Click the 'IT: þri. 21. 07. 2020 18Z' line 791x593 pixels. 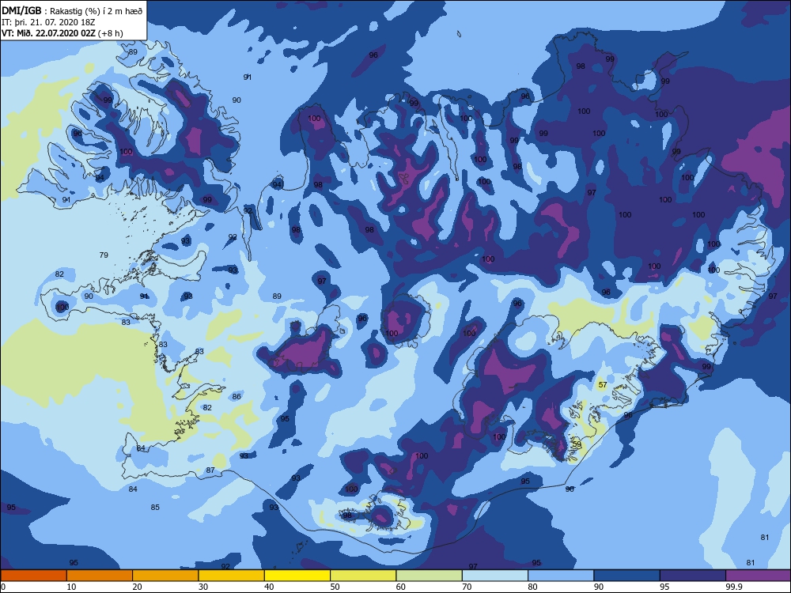point(49,22)
